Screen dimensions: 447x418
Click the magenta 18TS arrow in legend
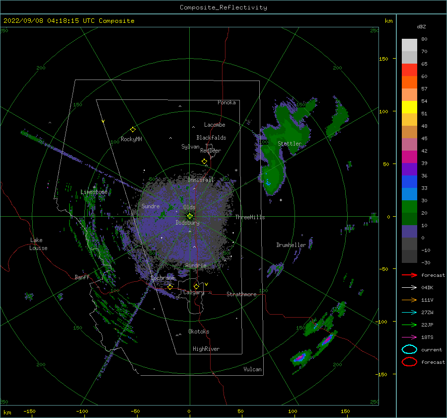pos(409,337)
